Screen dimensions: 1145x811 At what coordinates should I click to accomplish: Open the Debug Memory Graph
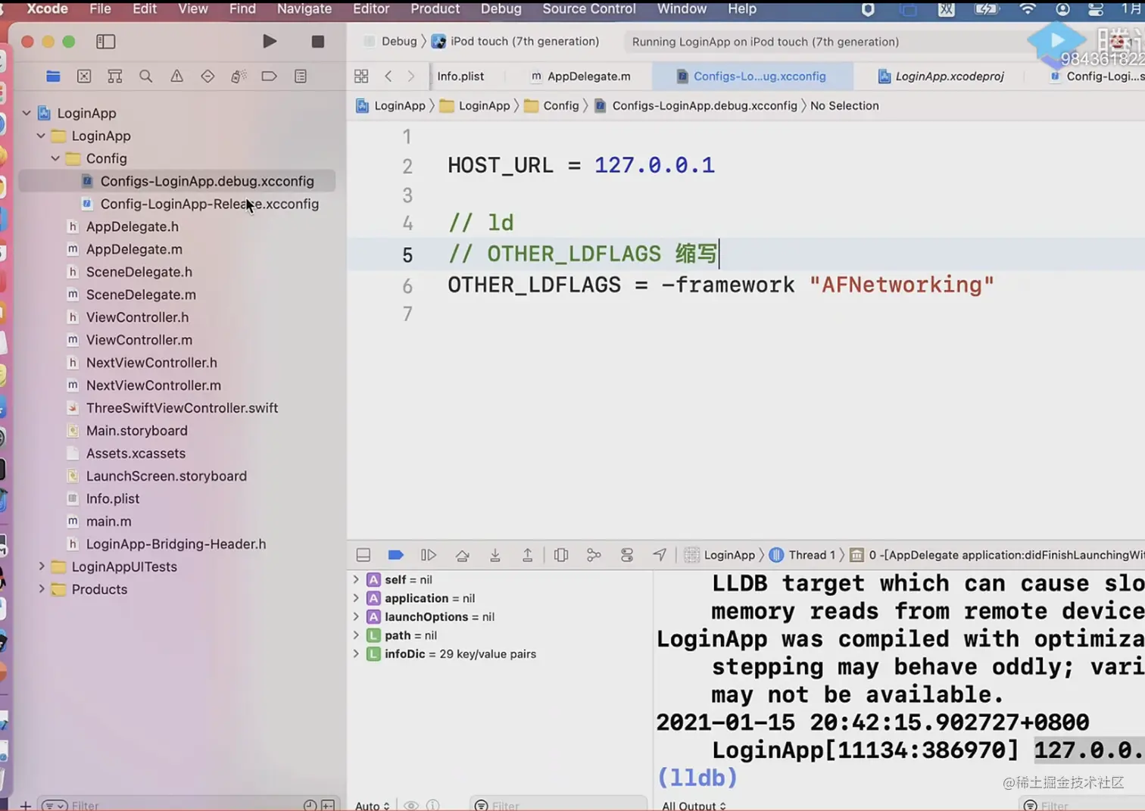[594, 555]
